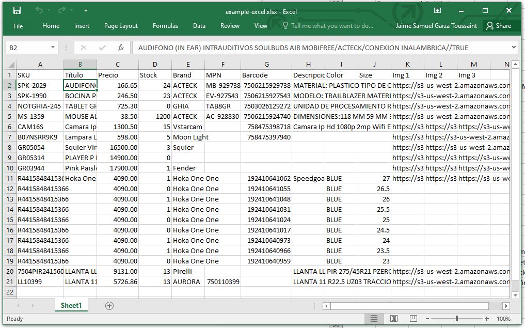Click the zoom out minus button
Image resolution: width=525 pixels, height=328 pixels.
(x=427, y=319)
